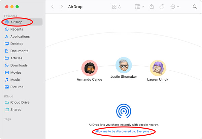Open the iCloud Drive cloud icon
Viewport: 202px width, 139px height.
pyautogui.click(x=7, y=102)
